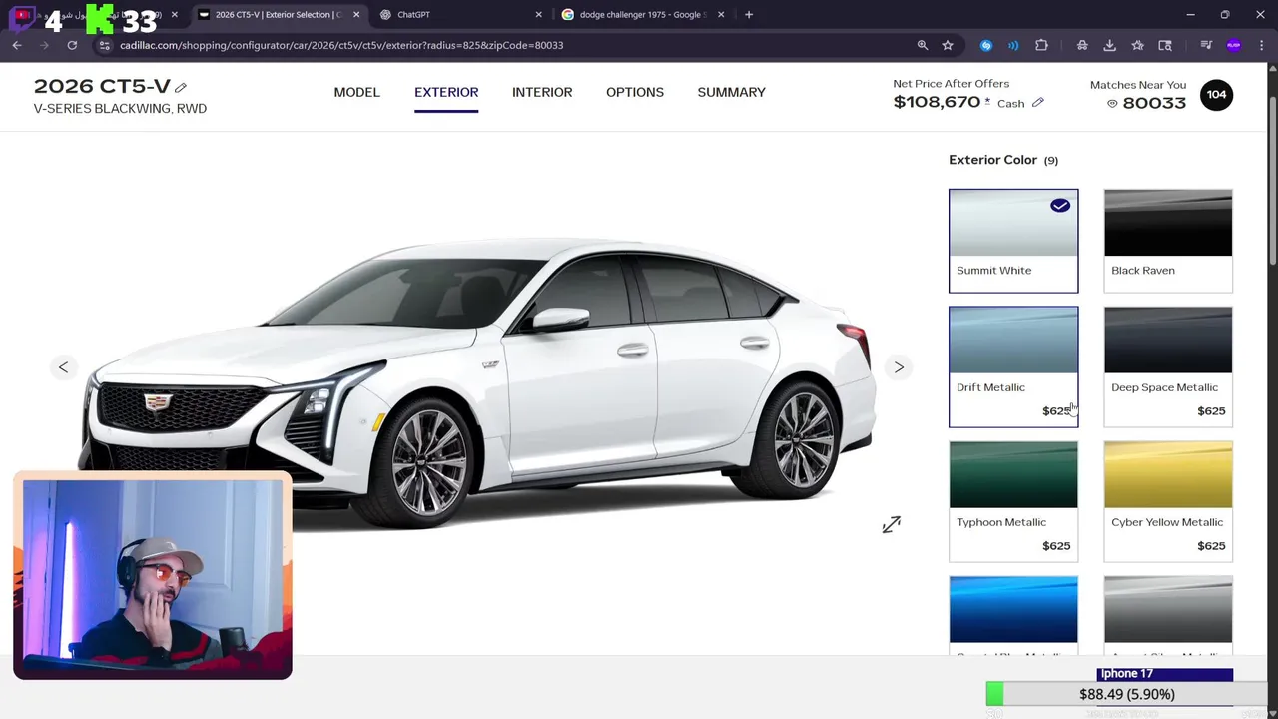
Task: Open the purple profile avatar
Action: coord(1234,45)
